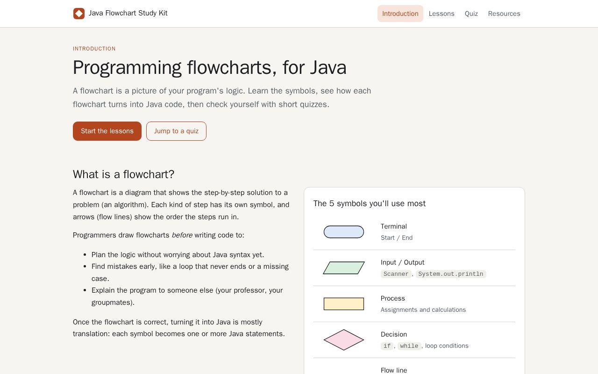
Task: Go to the Quiz nav tab
Action: (471, 14)
